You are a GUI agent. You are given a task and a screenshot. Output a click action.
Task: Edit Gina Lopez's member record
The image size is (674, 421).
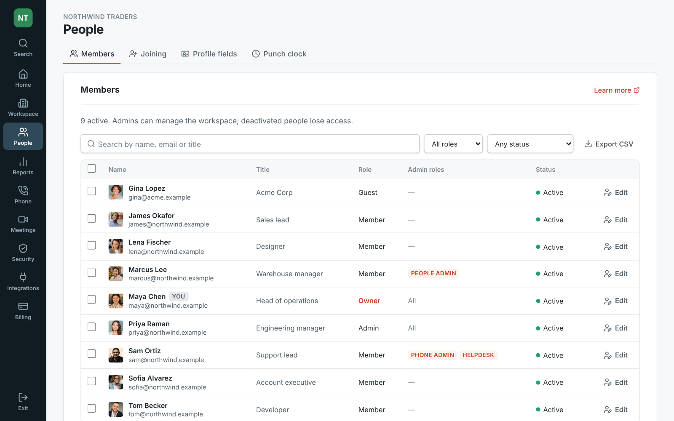(616, 192)
